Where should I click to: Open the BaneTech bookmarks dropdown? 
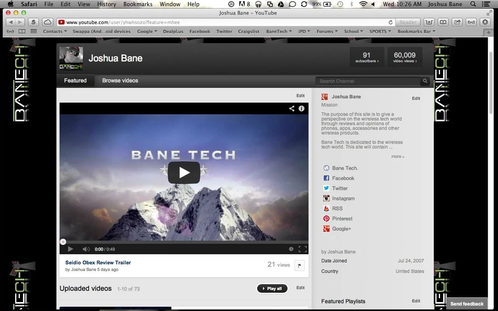pos(279,31)
